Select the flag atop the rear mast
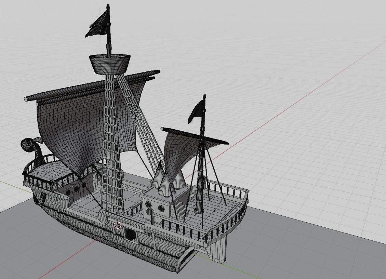Image resolution: width=386 pixels, height=279 pixels. coord(196,112)
